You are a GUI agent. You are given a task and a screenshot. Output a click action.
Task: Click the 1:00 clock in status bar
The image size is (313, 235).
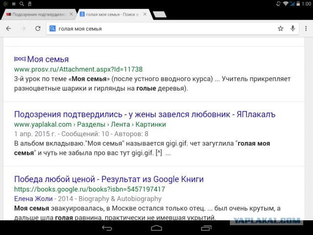click(306, 4)
